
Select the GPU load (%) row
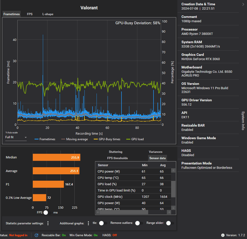pos(133,184)
